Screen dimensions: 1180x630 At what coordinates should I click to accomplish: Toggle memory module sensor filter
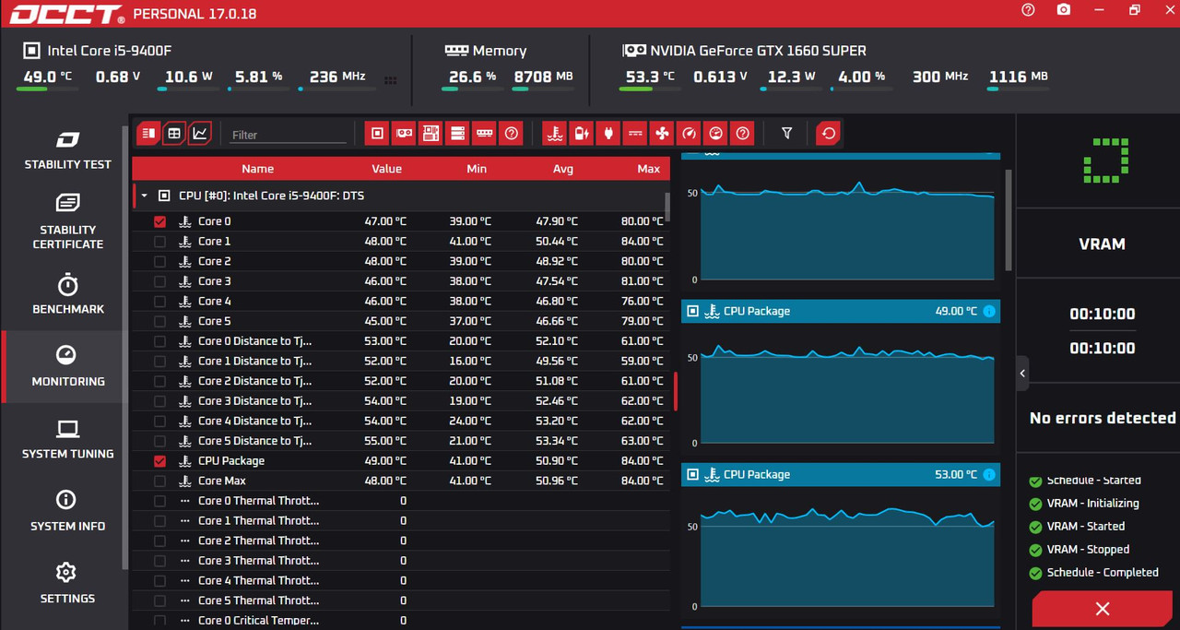pyautogui.click(x=484, y=134)
